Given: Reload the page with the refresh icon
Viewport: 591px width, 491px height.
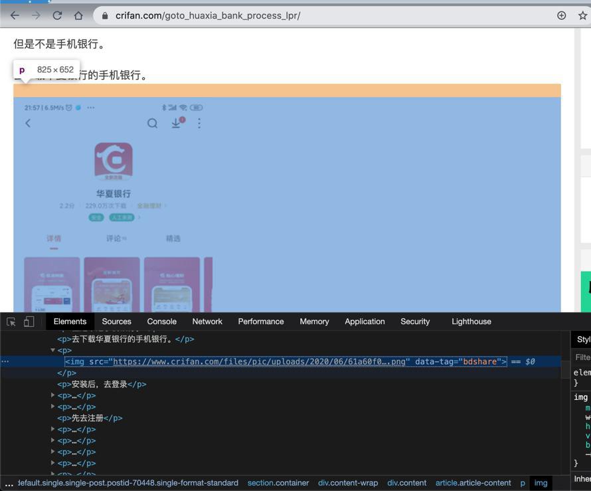Looking at the screenshot, I should (x=57, y=15).
